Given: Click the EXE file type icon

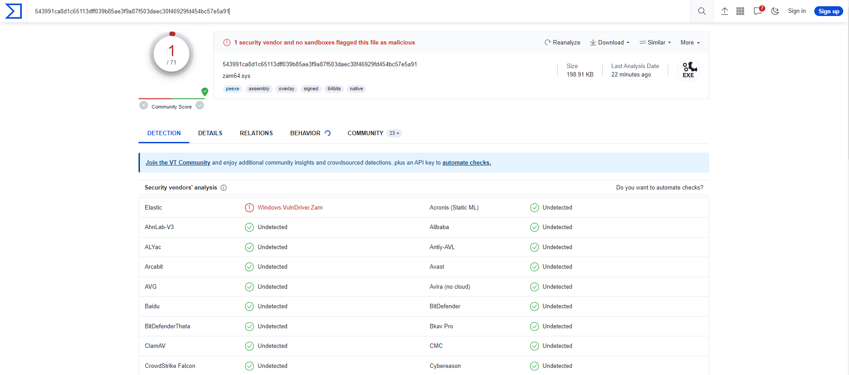Looking at the screenshot, I should (x=689, y=70).
